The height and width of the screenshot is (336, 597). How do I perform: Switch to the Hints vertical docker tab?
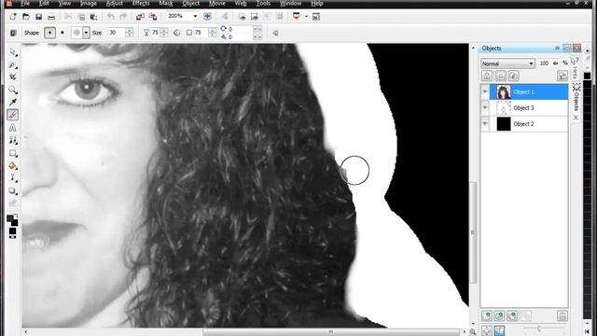(576, 68)
